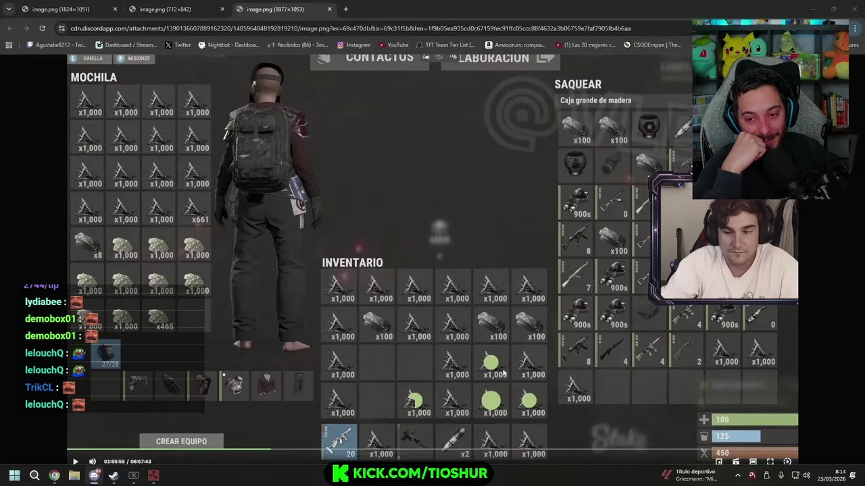Open the Windows Start menu
Screen dimensions: 865x486
[x=14, y=475]
